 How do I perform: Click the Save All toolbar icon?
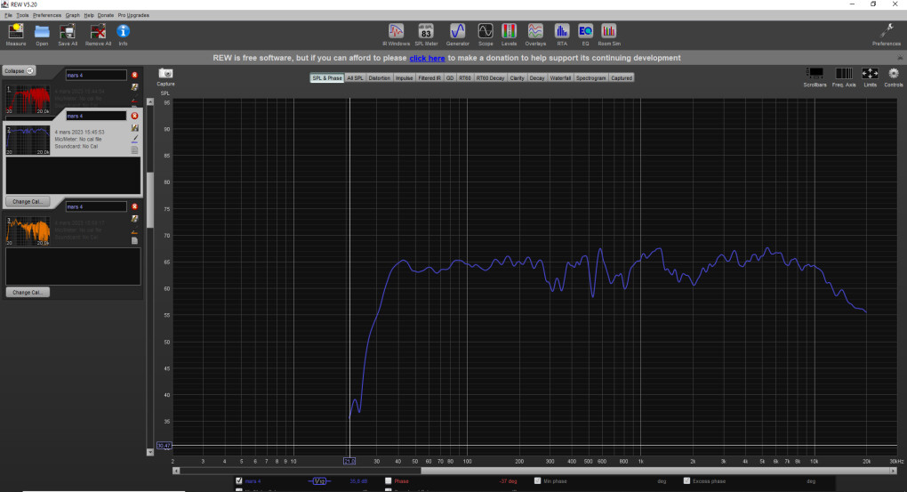click(x=68, y=35)
